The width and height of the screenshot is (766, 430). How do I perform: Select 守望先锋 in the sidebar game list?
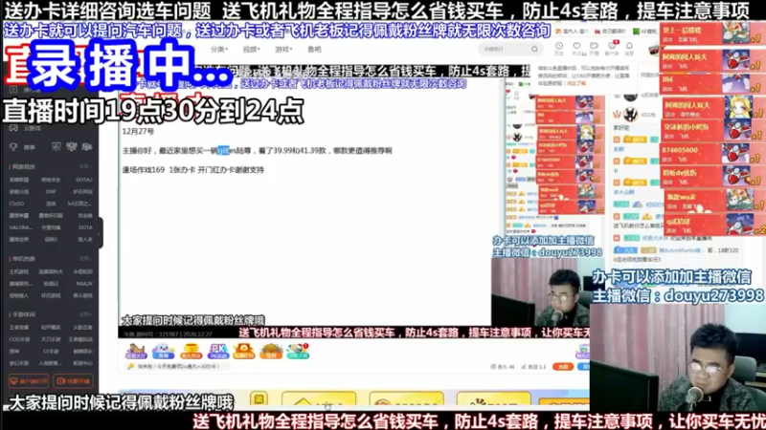pos(51,227)
